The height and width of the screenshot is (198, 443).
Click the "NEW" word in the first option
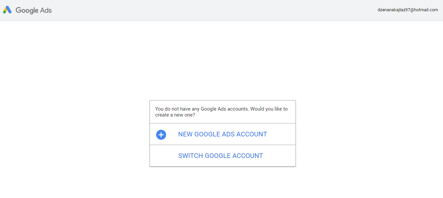(185, 134)
